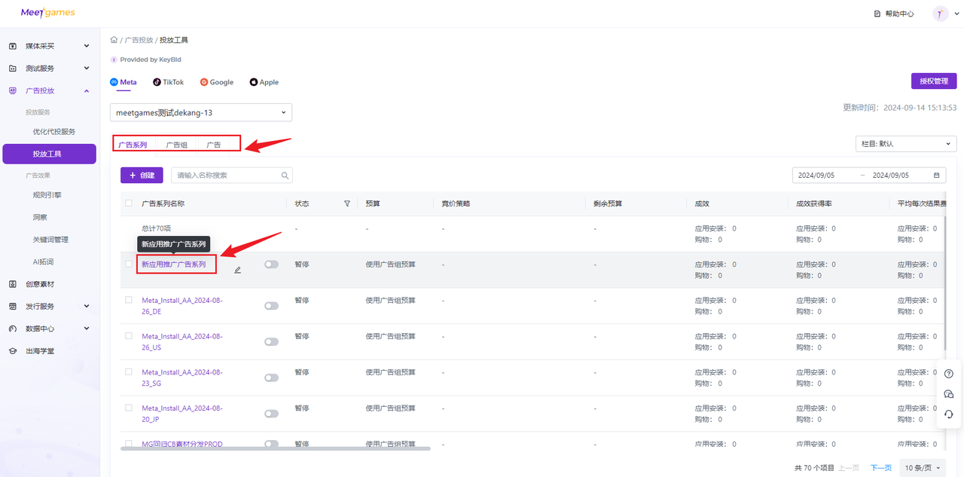Click the floating chat message icon
This screenshot has width=964, height=477.
pos(948,394)
